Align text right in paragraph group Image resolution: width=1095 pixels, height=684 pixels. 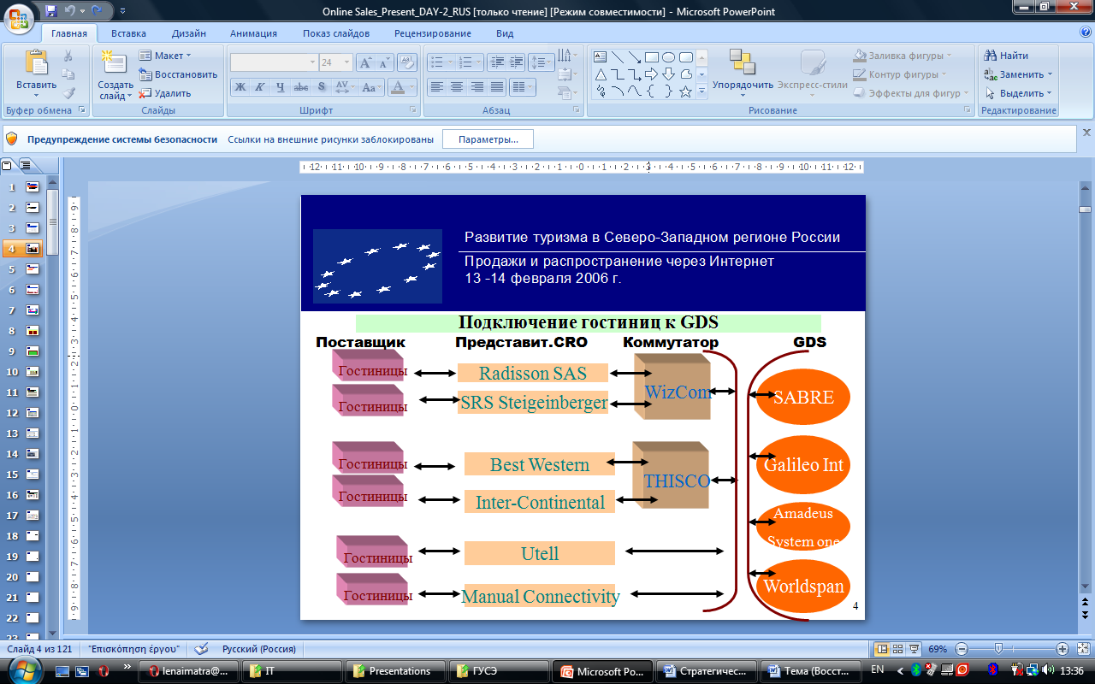[476, 87]
